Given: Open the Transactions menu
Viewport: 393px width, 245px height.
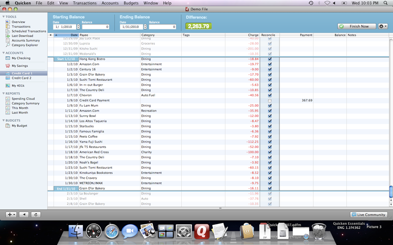Looking at the screenshot, I should pos(84,3).
